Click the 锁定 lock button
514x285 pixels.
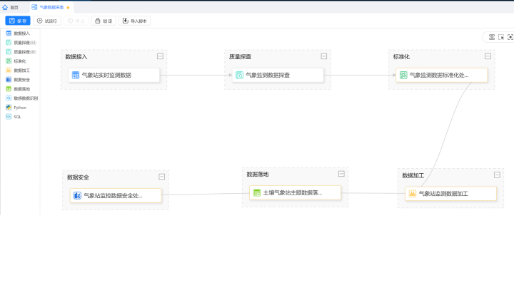coord(104,21)
